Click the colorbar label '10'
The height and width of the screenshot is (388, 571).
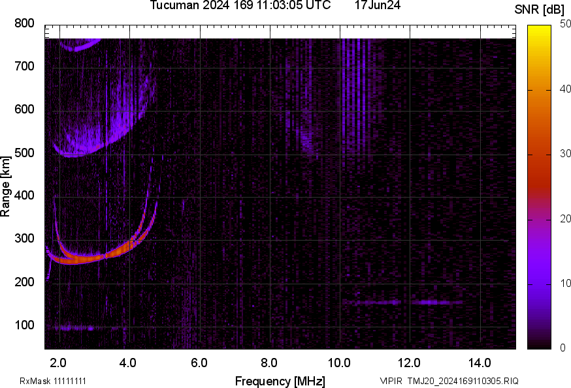tap(565, 283)
